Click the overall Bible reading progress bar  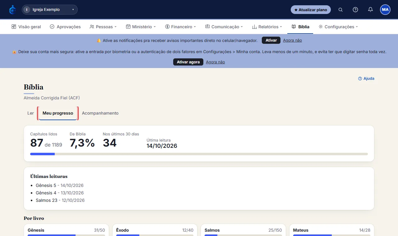(x=199, y=154)
